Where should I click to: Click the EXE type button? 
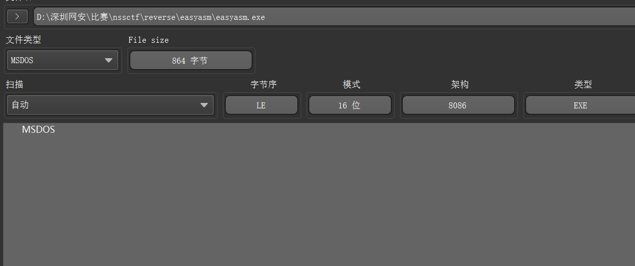tap(580, 105)
